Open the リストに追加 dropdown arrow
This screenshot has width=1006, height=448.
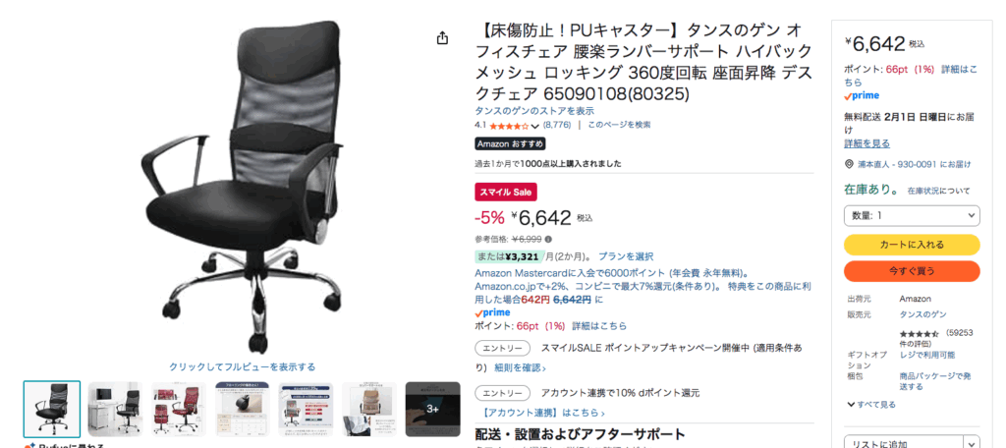pos(973,444)
